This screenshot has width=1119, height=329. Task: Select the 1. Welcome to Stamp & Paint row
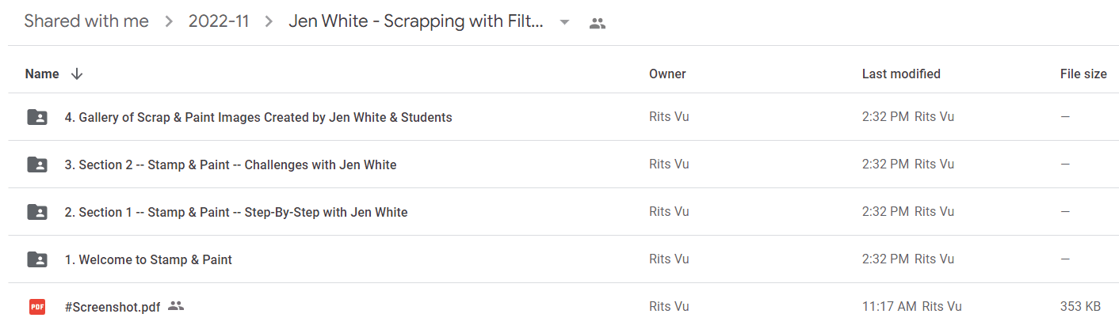click(x=563, y=259)
